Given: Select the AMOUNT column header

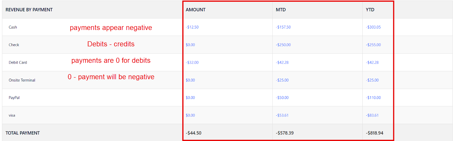Looking at the screenshot, I should click(x=195, y=10).
